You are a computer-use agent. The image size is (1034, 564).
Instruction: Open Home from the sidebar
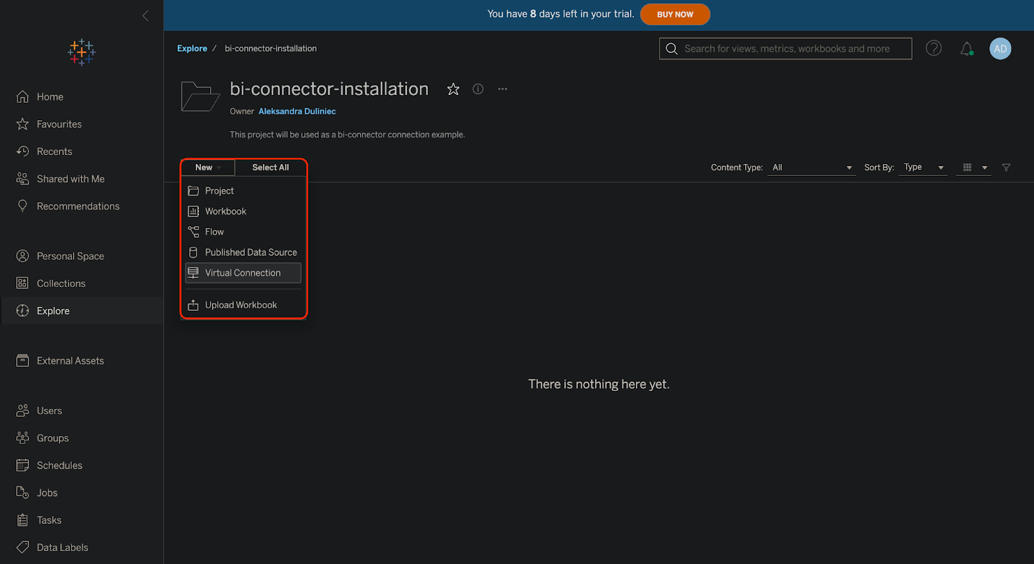(50, 97)
